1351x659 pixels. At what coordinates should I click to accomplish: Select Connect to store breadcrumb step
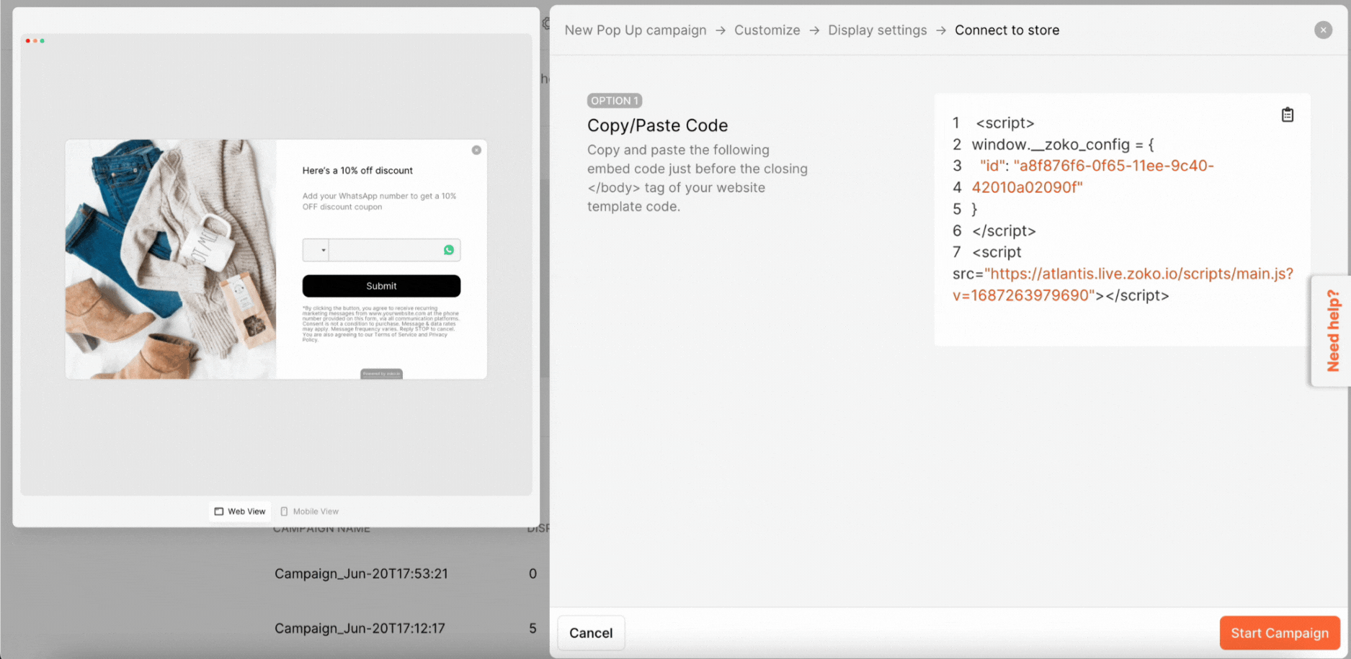click(1007, 30)
